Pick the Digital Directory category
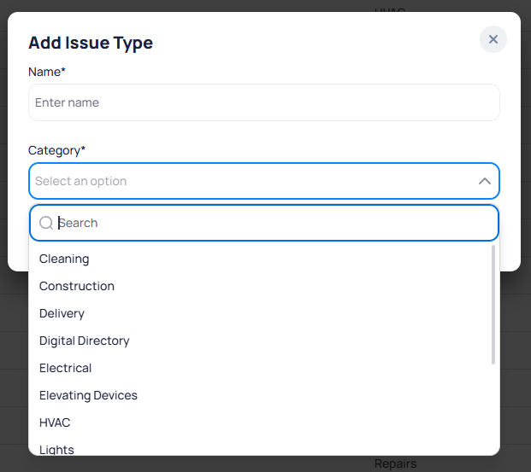The image size is (531, 472). tap(85, 341)
